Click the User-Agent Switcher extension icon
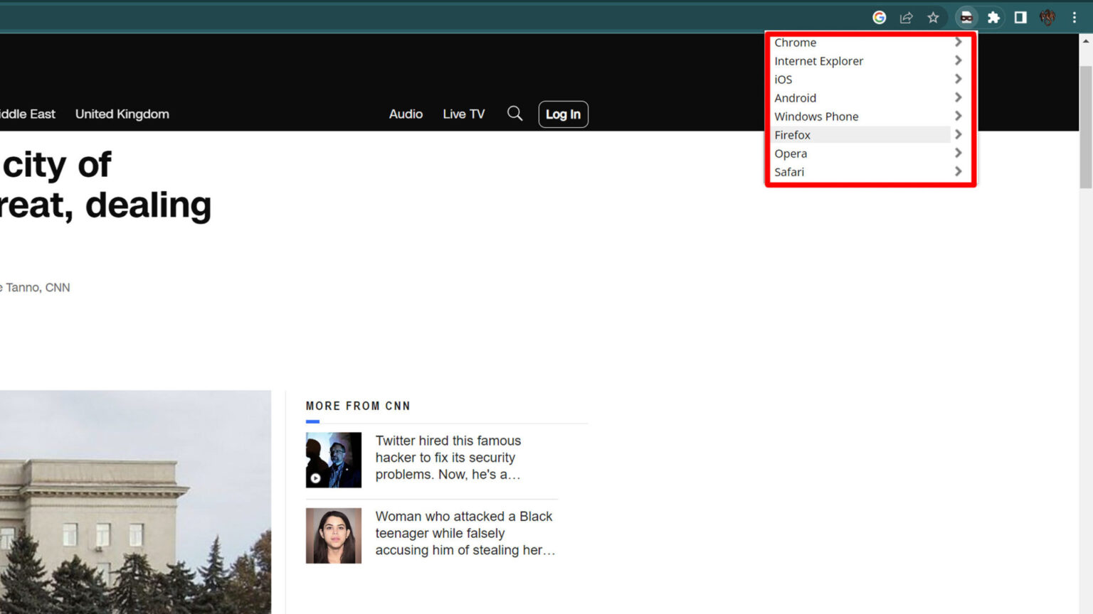 click(x=966, y=18)
